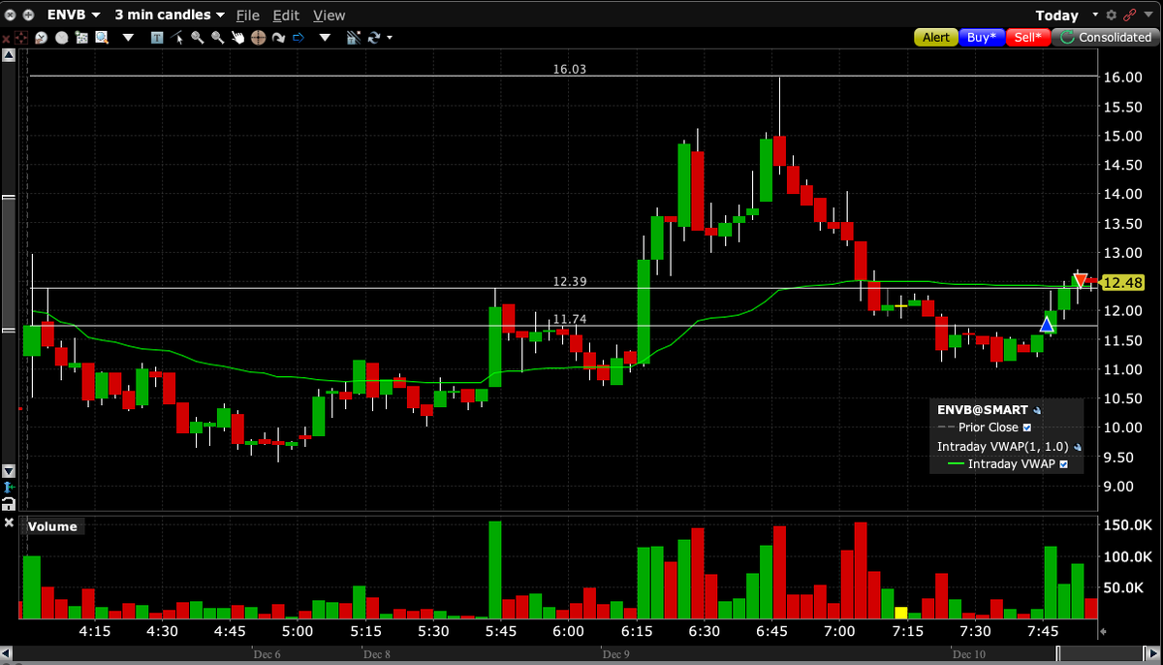Image resolution: width=1163 pixels, height=665 pixels.
Task: Click the 12.39 price line label
Action: pyautogui.click(x=570, y=281)
